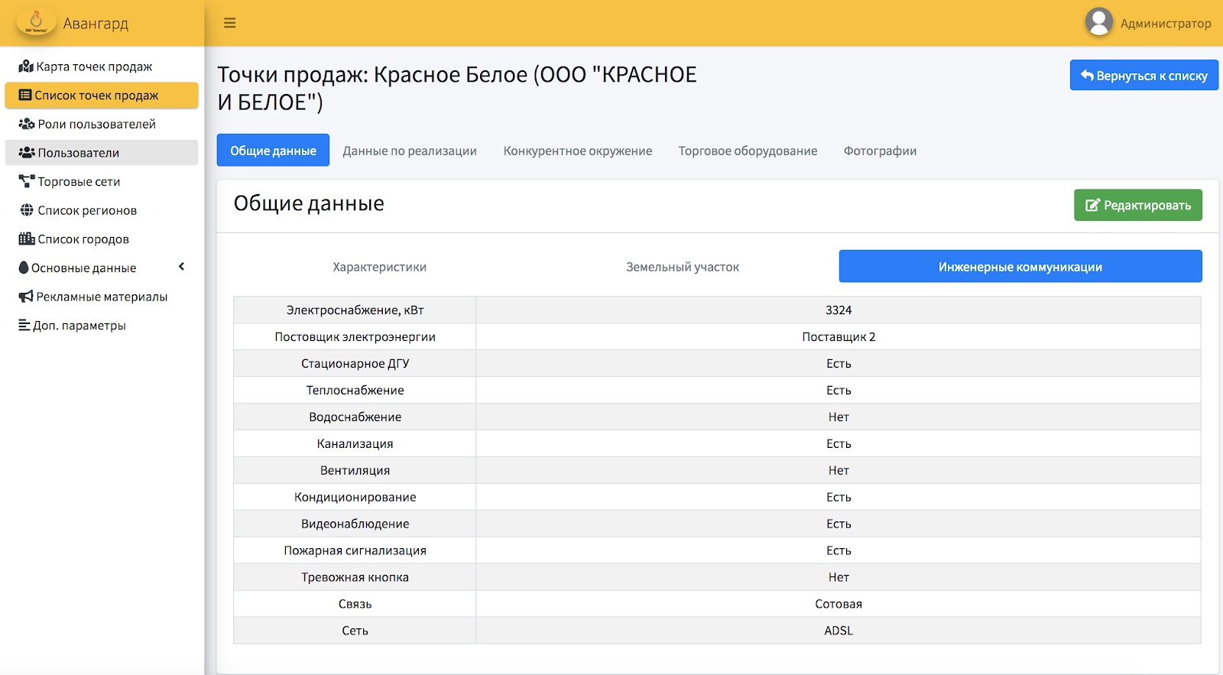
Task: Click the Стационарное ДГУ row label
Action: tap(355, 363)
